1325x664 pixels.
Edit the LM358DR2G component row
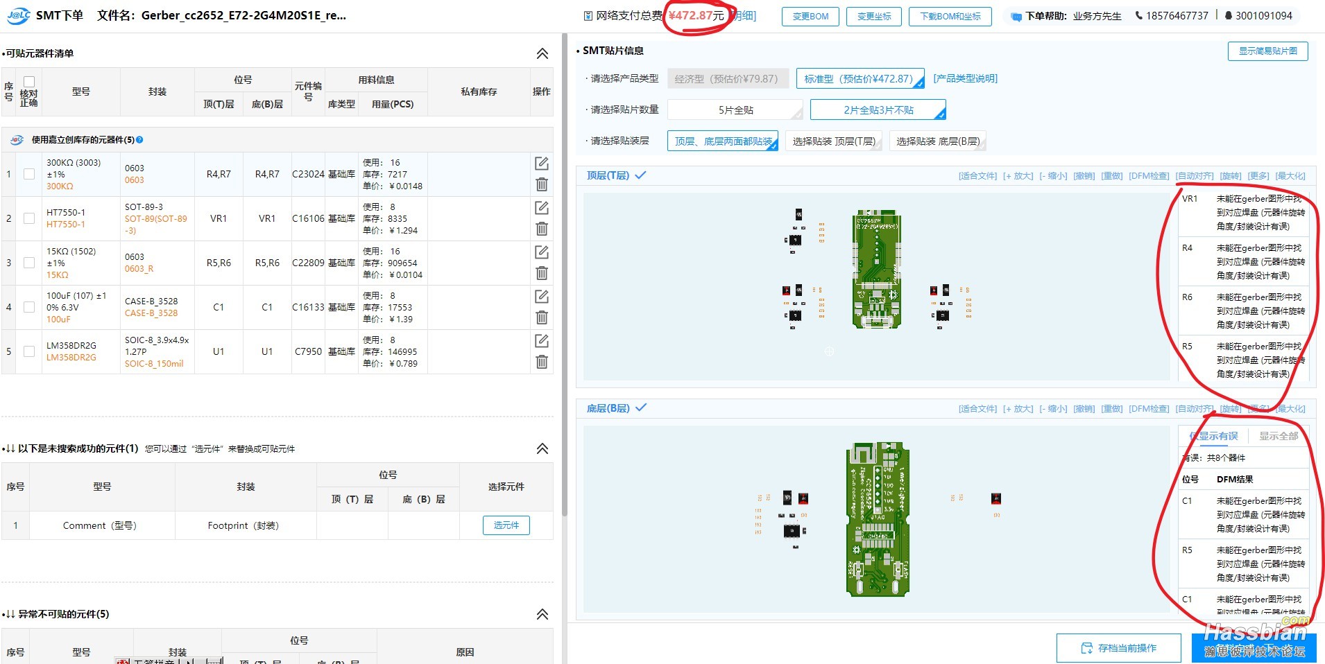click(542, 341)
